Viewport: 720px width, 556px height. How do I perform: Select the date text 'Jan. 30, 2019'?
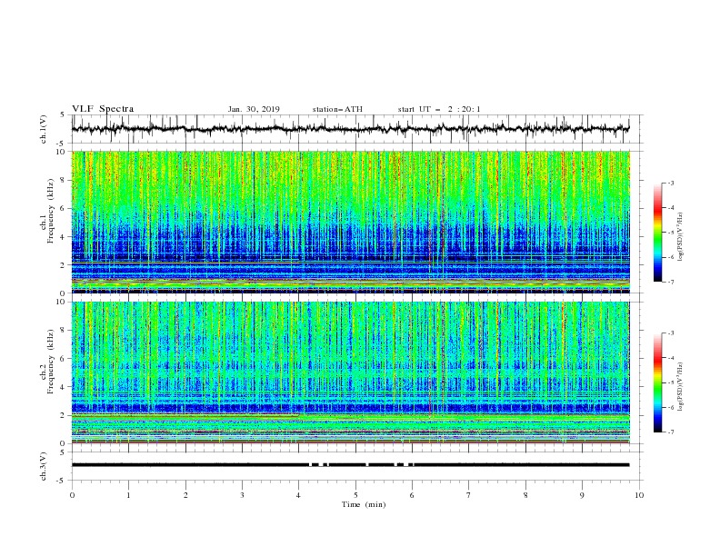pos(254,109)
